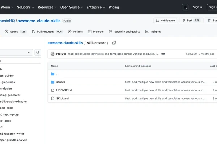Open the LICENSE.txt row commit message
217x144 pixels.
165,90
